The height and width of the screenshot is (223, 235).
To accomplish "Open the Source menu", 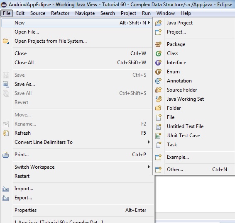I will pos(38,13).
